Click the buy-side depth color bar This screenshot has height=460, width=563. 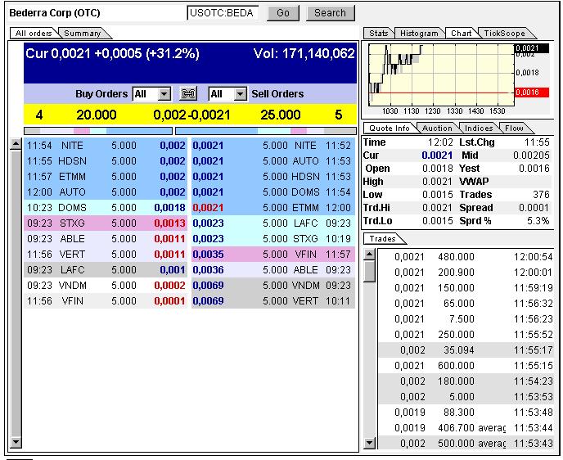pyautogui.click(x=98, y=130)
